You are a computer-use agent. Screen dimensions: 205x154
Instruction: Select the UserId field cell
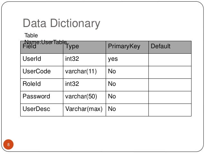42,60
